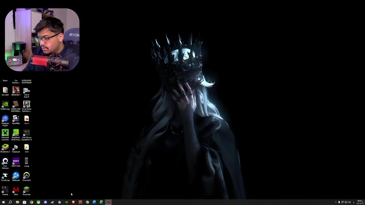Open the volume speaker tray icon
Screen dimensions: 365x205
point(349,202)
